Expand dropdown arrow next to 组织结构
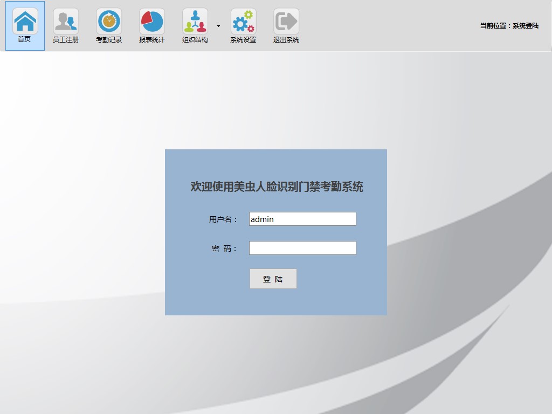This screenshot has width=552, height=414. [x=219, y=26]
